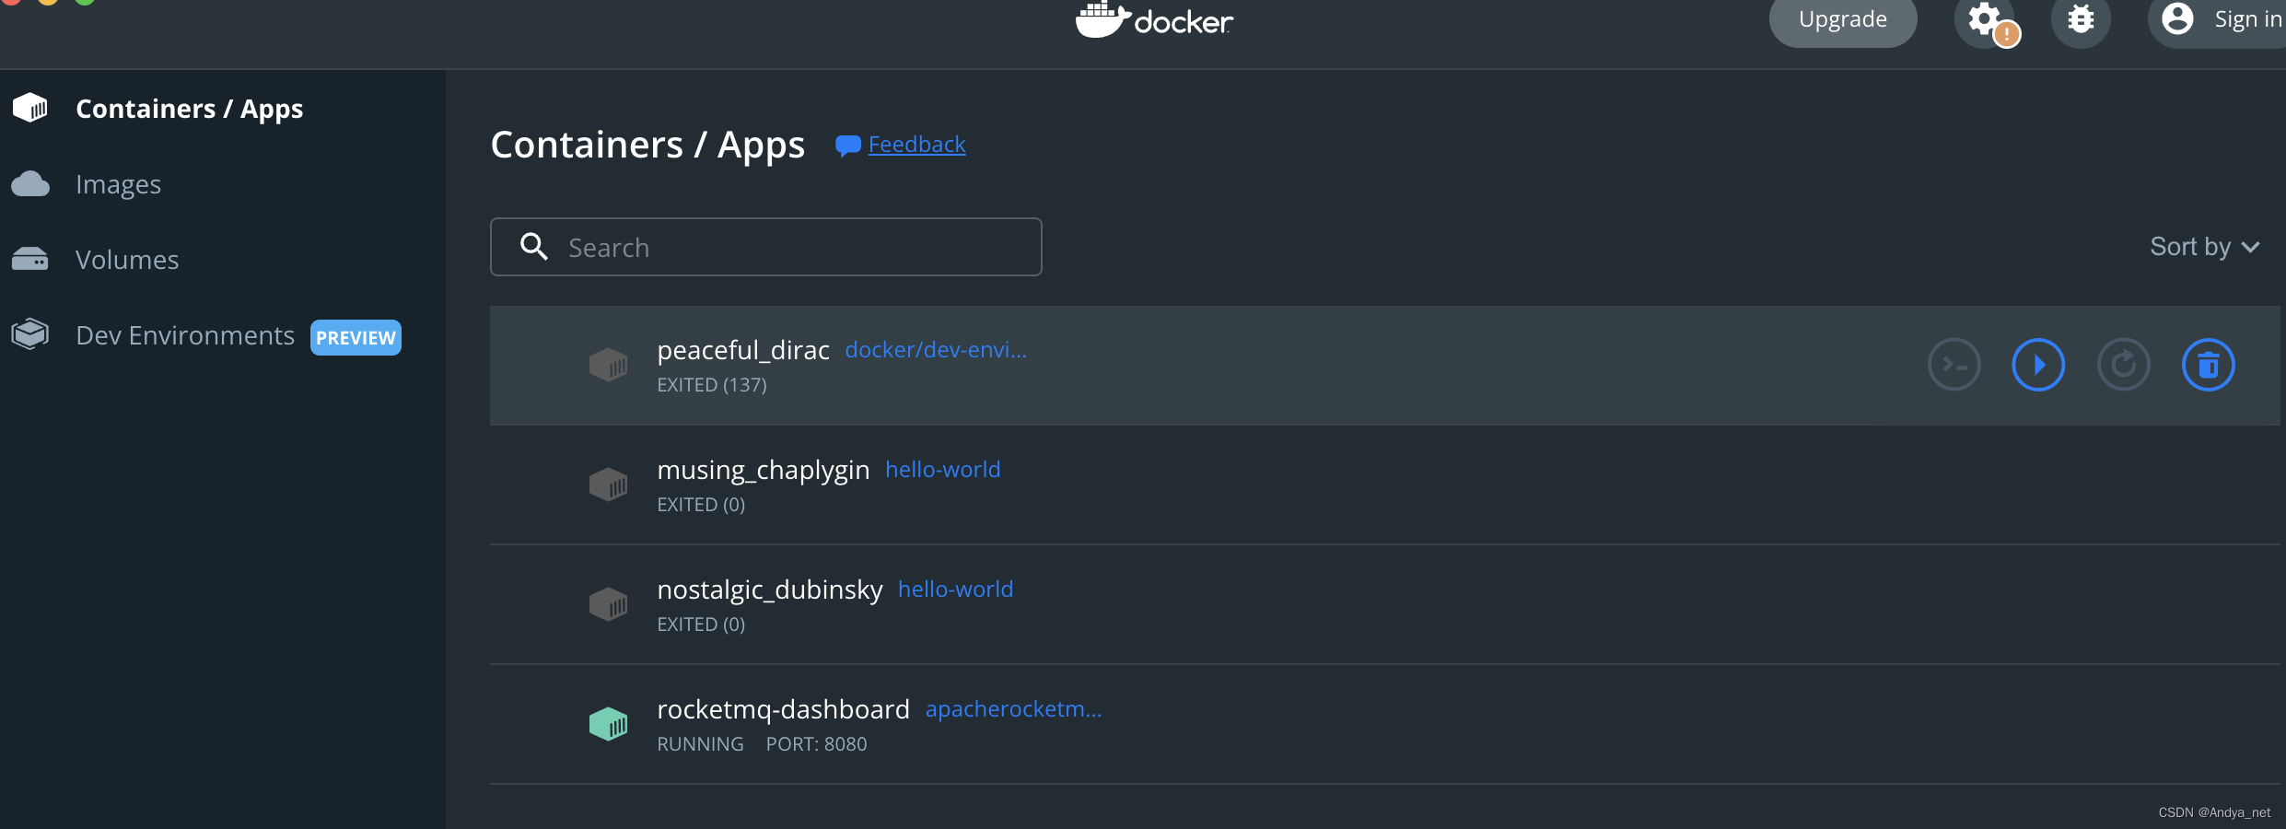
Task: Open Troubleshoot via the bug icon
Action: click(2081, 20)
